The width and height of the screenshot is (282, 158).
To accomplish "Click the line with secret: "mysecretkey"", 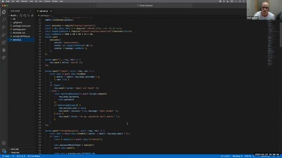I will pos(67,43).
